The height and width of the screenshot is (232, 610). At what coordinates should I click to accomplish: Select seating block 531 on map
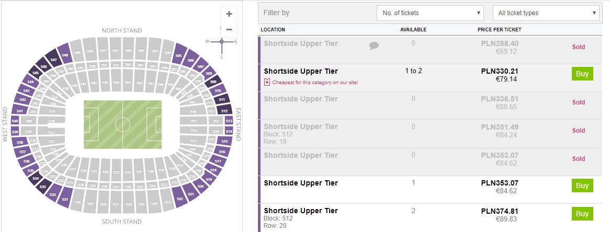[x=65, y=199]
